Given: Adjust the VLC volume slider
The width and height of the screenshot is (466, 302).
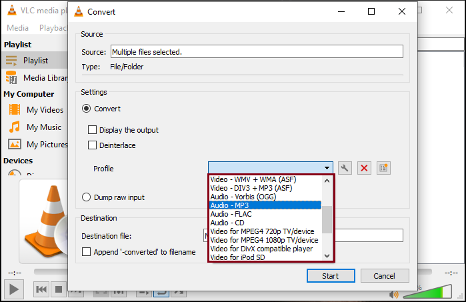Looking at the screenshot, I should click(428, 291).
